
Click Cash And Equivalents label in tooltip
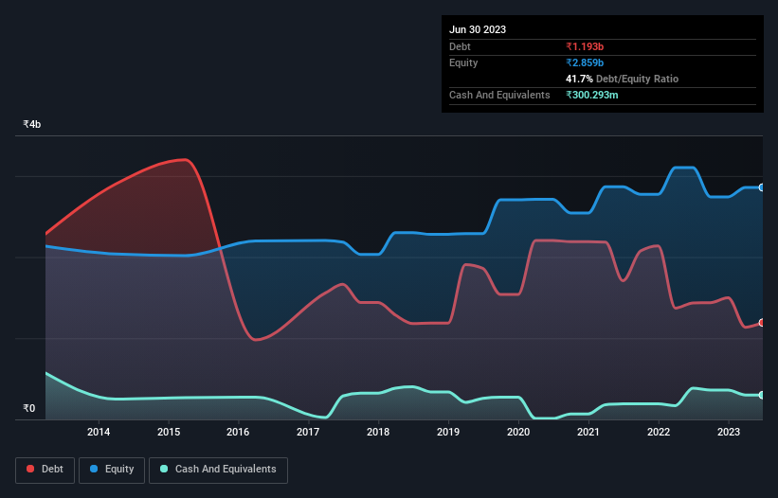pos(499,95)
